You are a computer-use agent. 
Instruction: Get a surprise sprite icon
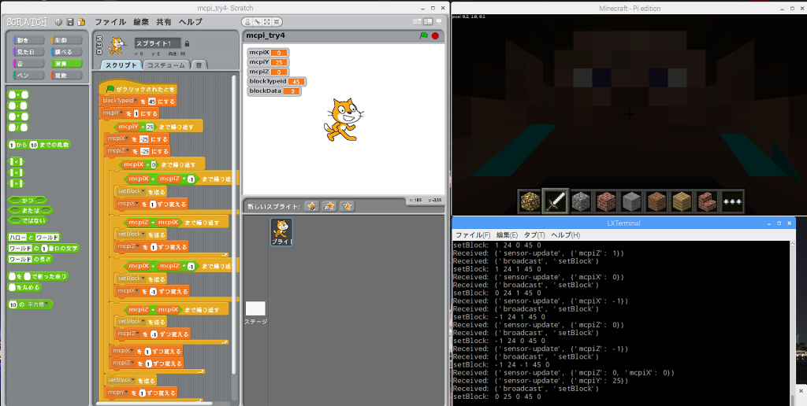tap(347, 206)
